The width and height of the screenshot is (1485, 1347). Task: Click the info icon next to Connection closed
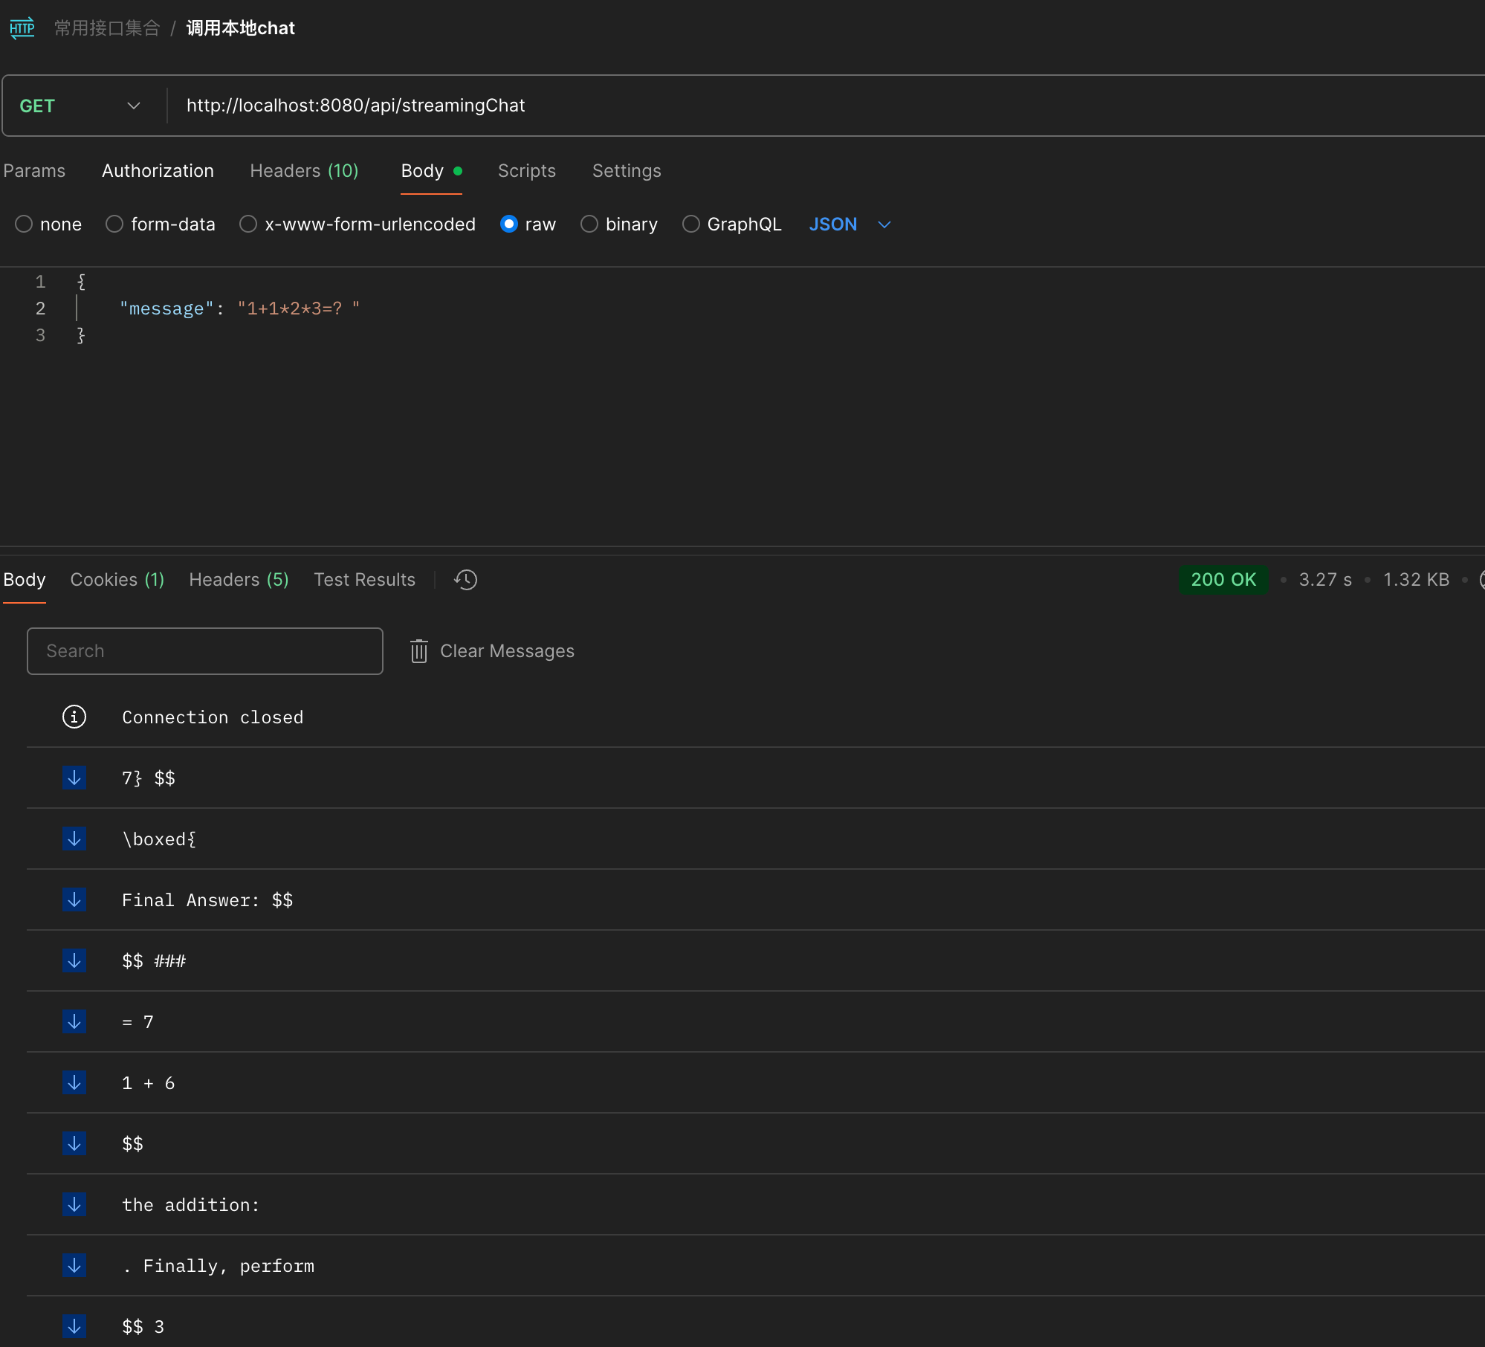74,717
